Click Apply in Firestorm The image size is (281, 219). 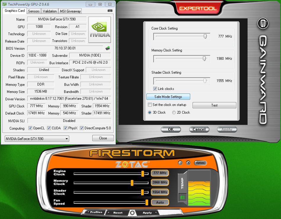coord(147,213)
